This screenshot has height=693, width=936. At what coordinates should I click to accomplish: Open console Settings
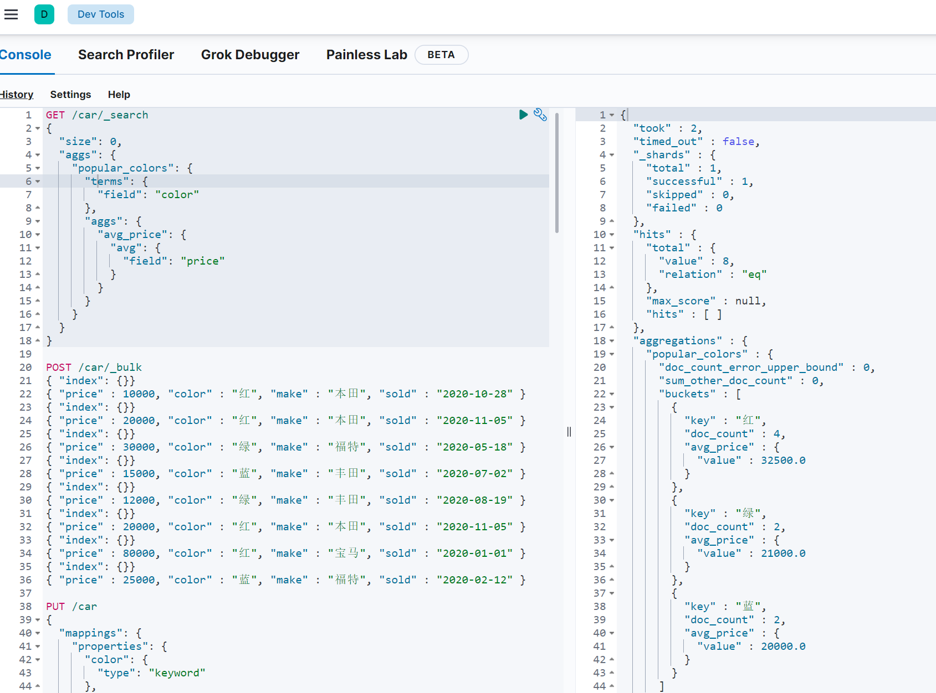pos(70,95)
